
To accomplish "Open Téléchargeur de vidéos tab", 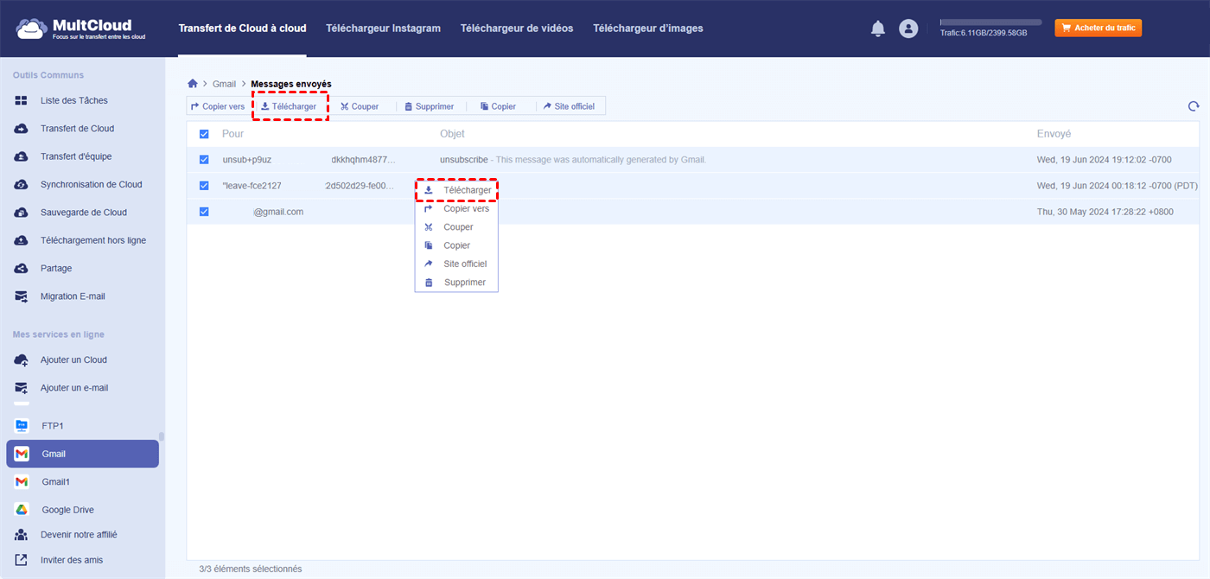I will (x=517, y=29).
